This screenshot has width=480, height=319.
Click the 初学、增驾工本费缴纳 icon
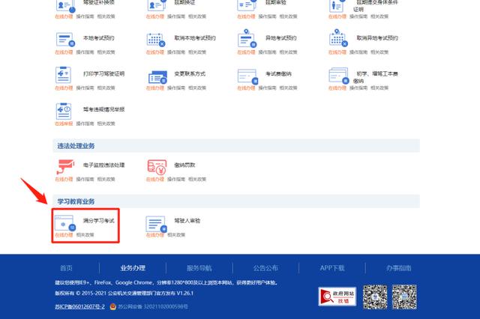(x=339, y=76)
